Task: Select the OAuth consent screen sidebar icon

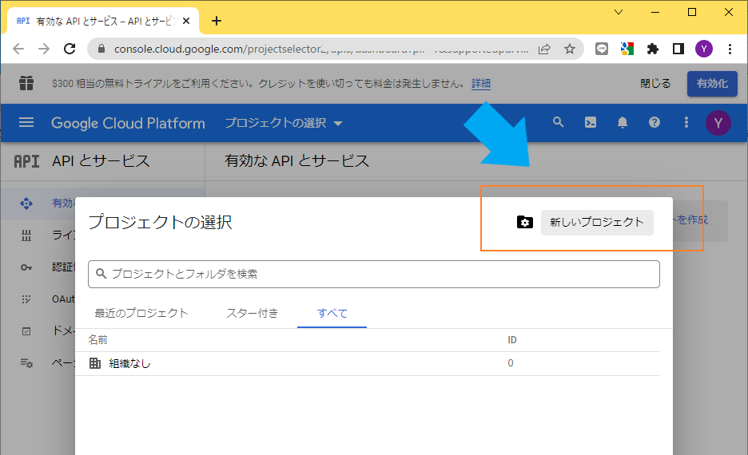Action: [x=26, y=299]
